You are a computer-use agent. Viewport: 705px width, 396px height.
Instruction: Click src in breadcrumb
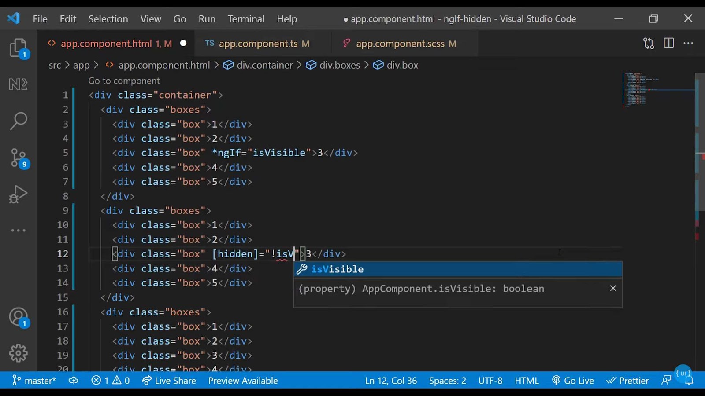pyautogui.click(x=55, y=65)
